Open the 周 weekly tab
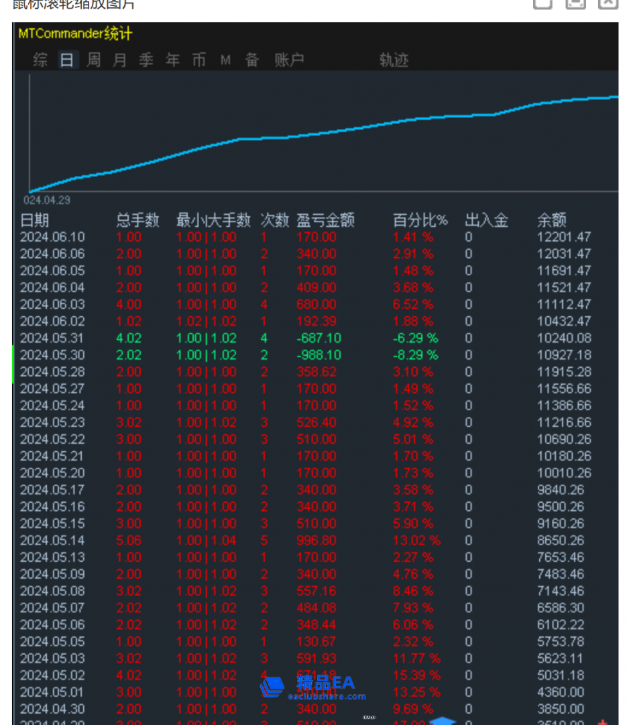Viewport: 627px width, 725px height. point(93,60)
